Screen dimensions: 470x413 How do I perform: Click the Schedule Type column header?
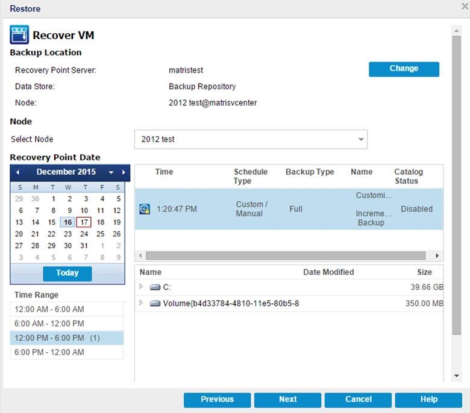click(x=251, y=177)
